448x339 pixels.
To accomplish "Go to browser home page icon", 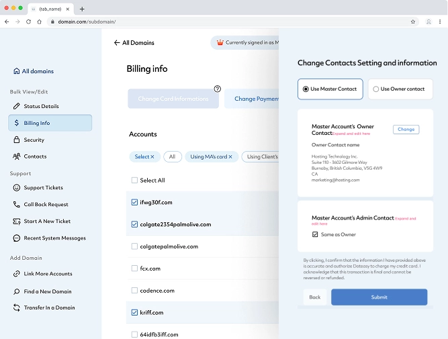I will 40,21.
